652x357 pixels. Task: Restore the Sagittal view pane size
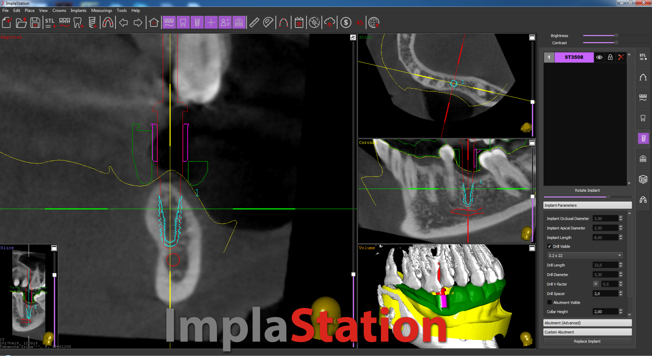click(x=353, y=37)
